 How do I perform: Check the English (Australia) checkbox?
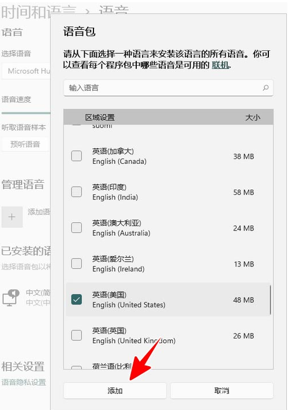[x=76, y=228]
